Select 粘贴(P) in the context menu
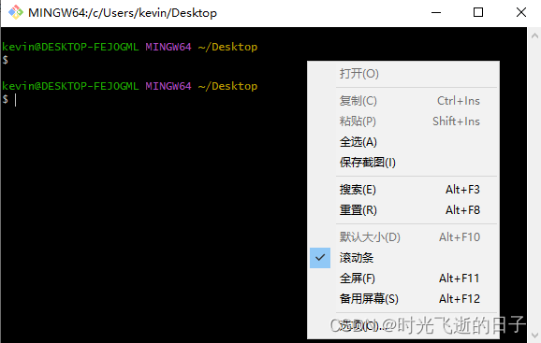The height and width of the screenshot is (343, 541). point(403,121)
